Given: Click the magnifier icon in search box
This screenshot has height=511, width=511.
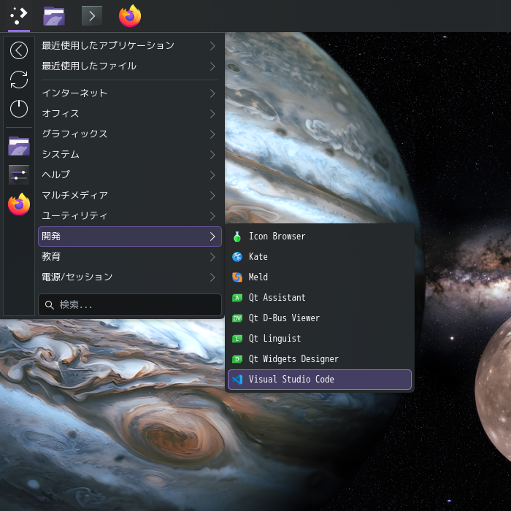Looking at the screenshot, I should (x=49, y=305).
